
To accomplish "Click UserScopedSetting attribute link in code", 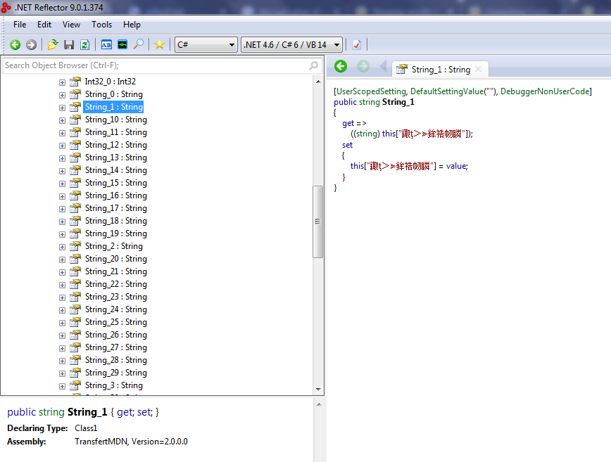I will point(371,91).
